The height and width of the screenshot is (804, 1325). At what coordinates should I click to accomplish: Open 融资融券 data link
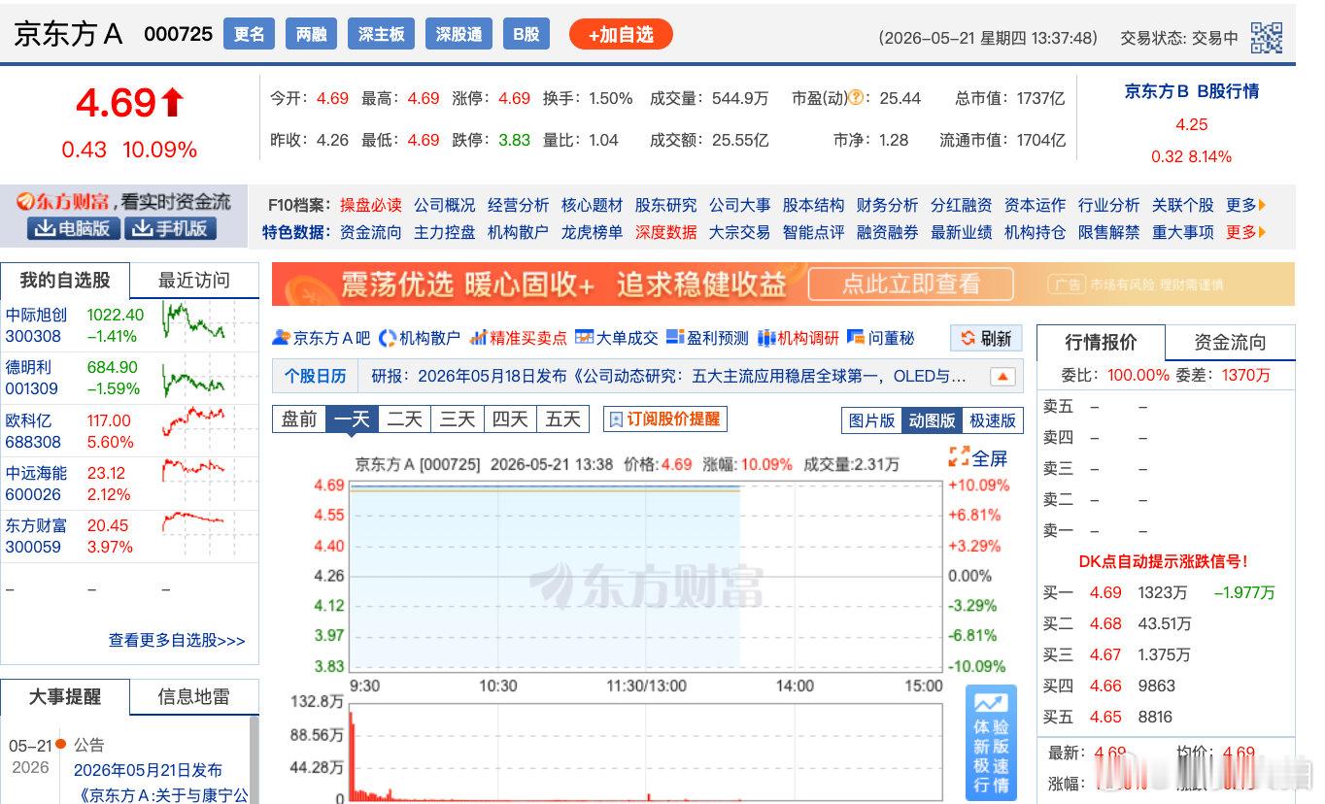pyautogui.click(x=887, y=232)
